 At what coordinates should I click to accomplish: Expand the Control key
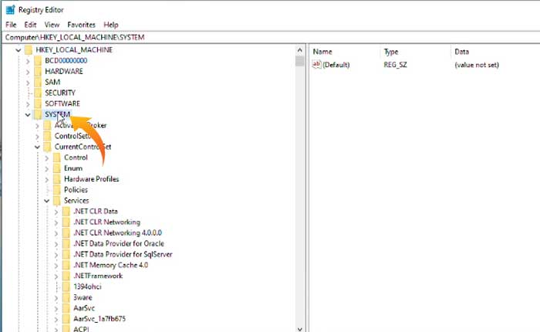pos(47,158)
